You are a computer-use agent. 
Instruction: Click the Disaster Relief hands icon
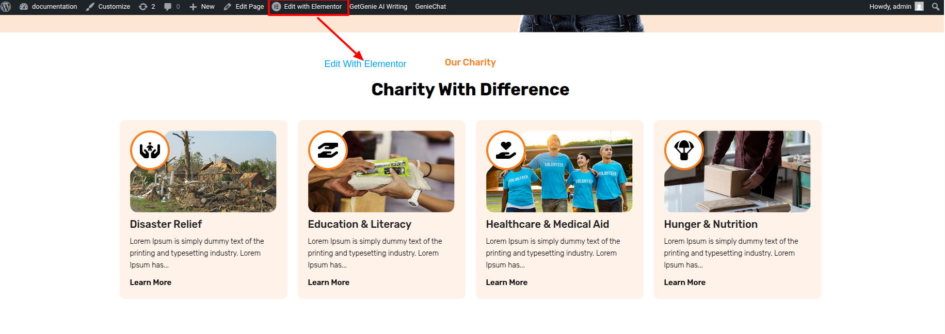click(x=150, y=151)
